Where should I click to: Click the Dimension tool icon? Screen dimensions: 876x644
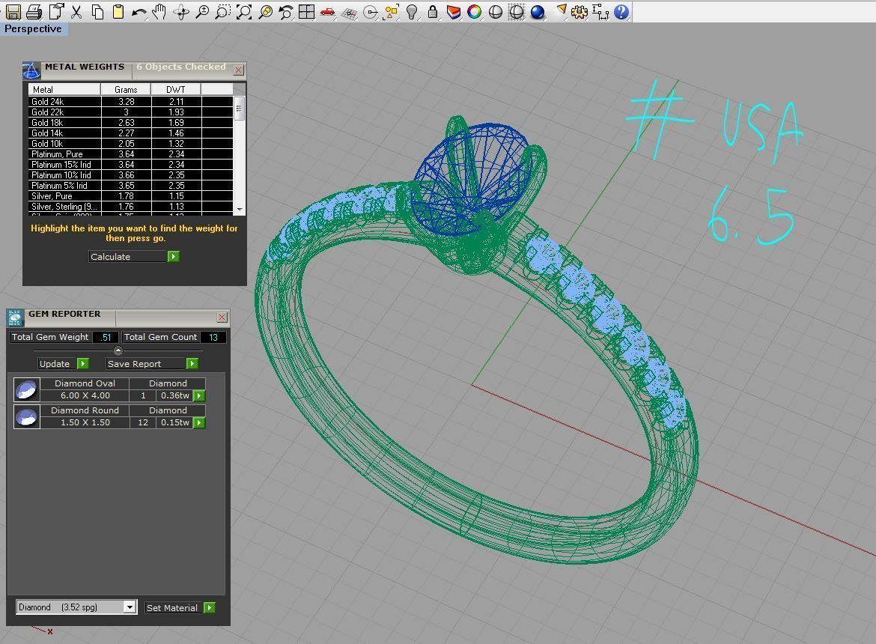600,12
